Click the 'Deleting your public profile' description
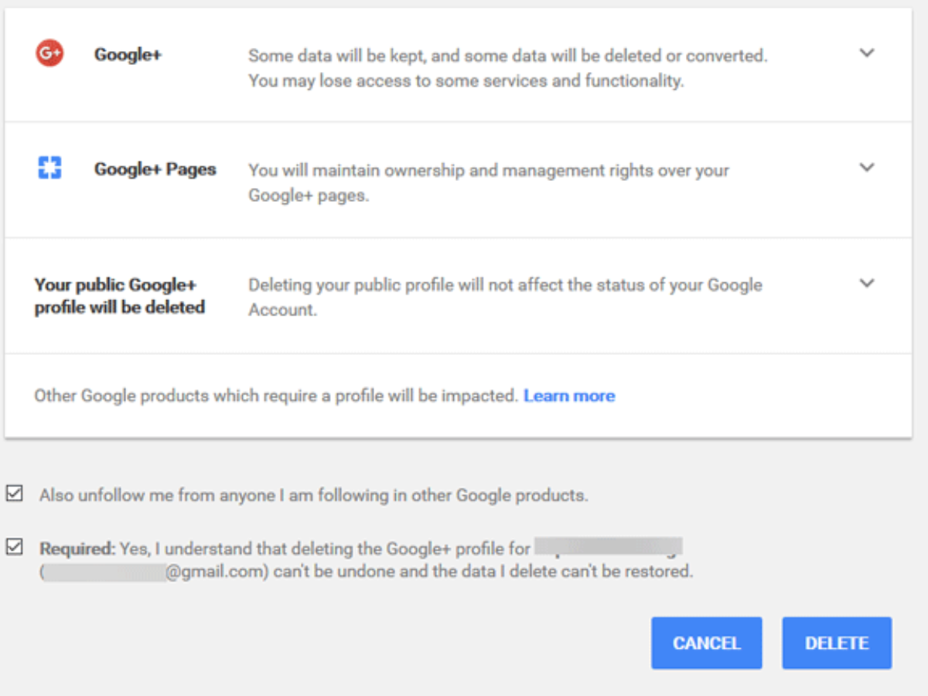 click(x=505, y=297)
